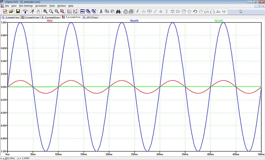Image resolution: width=265 pixels, height=160 pixels.
Task: Click the Zoom in magnifier icon
Action: 45,11
